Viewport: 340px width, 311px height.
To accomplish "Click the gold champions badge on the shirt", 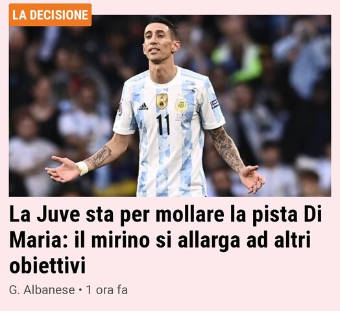I will [162, 101].
